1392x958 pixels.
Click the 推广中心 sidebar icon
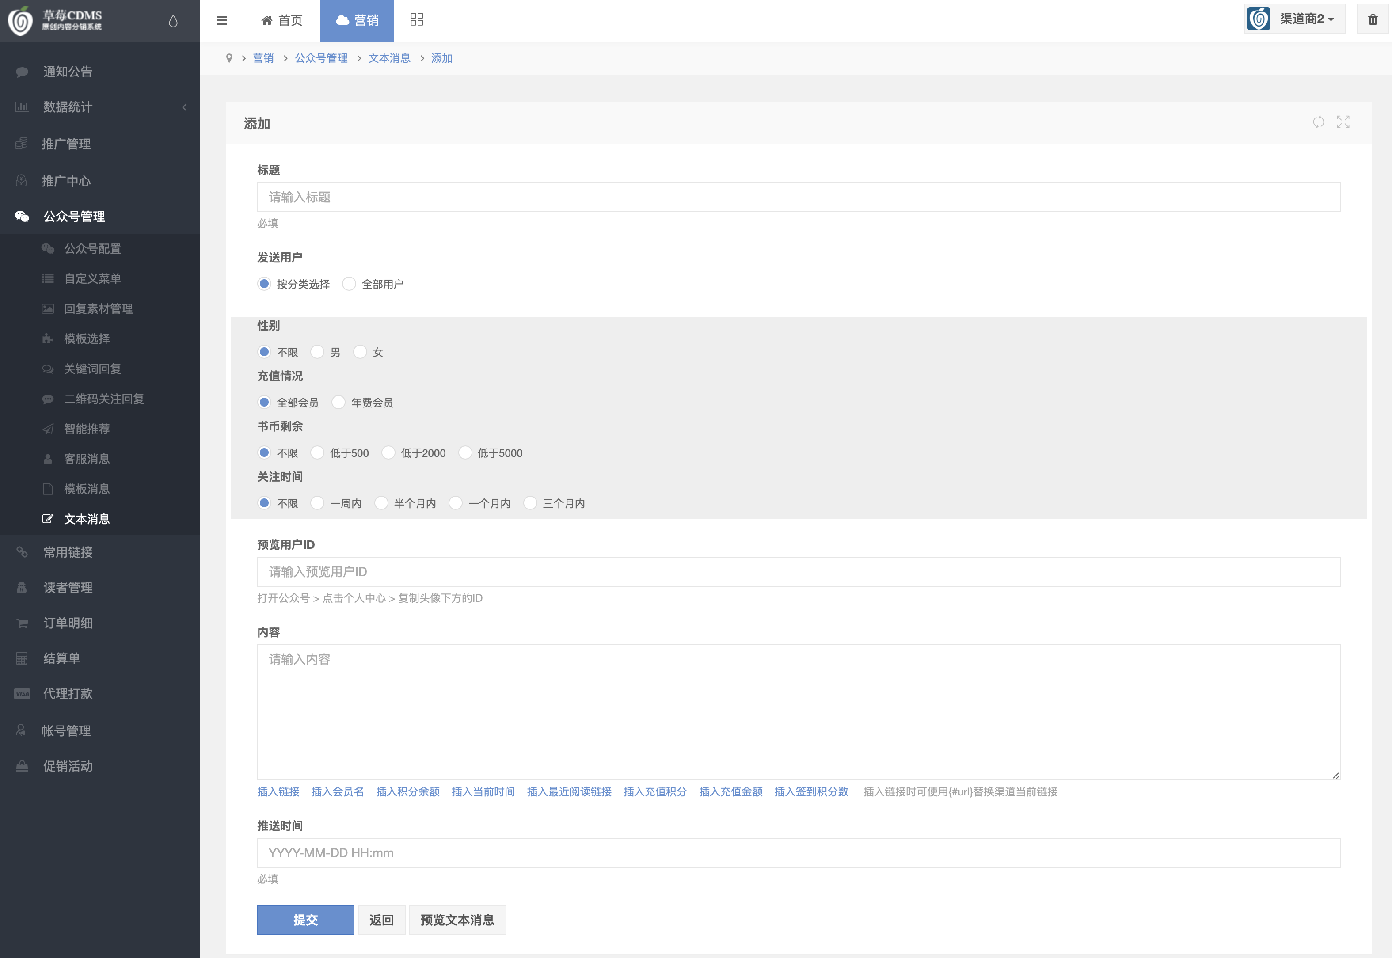pyautogui.click(x=21, y=180)
